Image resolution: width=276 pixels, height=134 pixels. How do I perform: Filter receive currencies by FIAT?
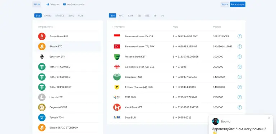tap(121, 16)
